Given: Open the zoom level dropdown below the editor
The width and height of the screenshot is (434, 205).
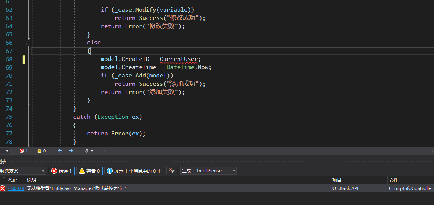Looking at the screenshot, I should click(x=7, y=151).
